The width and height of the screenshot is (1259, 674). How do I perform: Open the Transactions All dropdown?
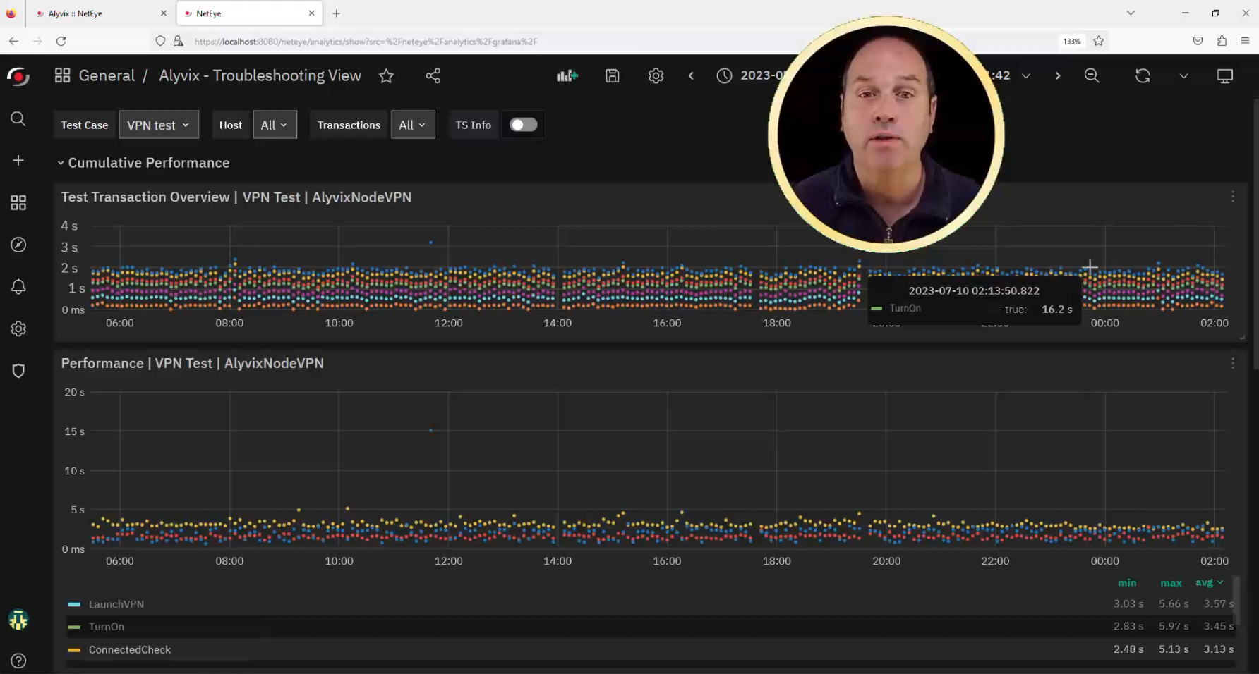(413, 125)
